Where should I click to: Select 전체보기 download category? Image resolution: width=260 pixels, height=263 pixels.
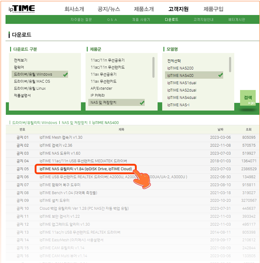21,60
